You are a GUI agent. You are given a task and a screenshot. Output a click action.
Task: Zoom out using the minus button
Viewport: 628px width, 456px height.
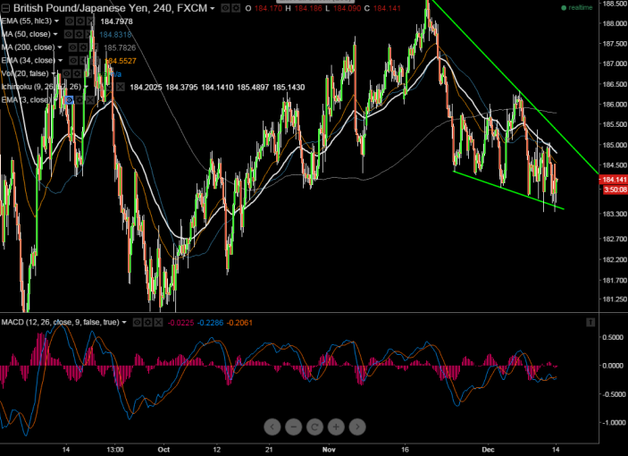click(271, 427)
